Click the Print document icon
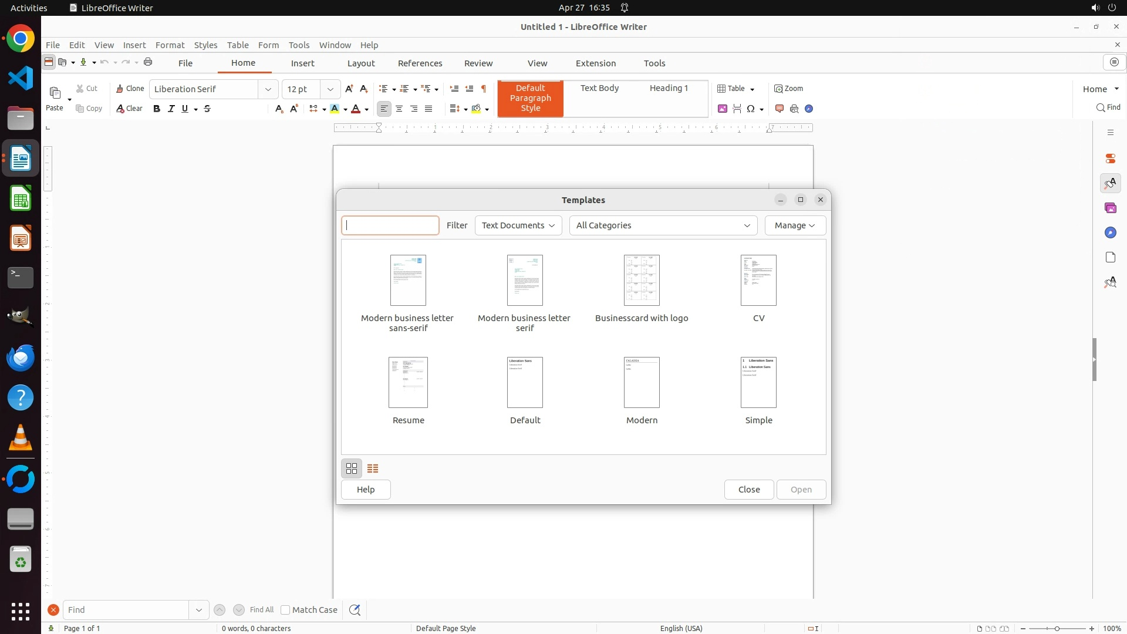The image size is (1127, 634). (x=148, y=62)
